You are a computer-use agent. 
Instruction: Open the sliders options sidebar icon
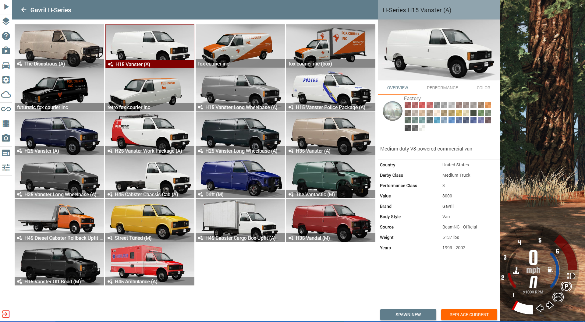tap(6, 168)
